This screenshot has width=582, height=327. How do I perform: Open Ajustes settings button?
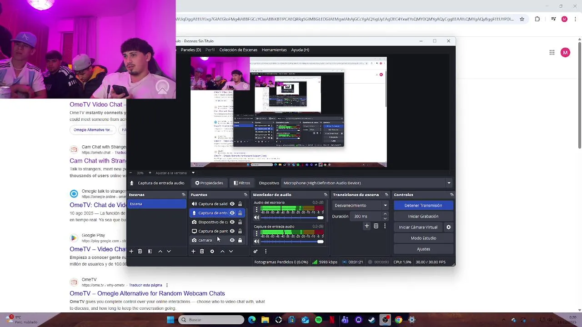[423, 249]
